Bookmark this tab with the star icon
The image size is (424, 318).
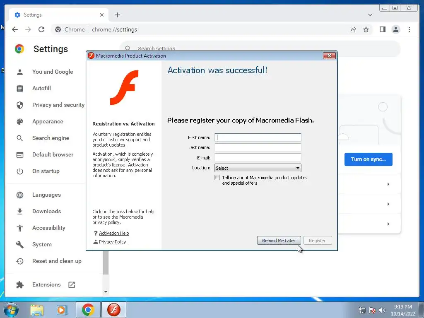pyautogui.click(x=366, y=29)
